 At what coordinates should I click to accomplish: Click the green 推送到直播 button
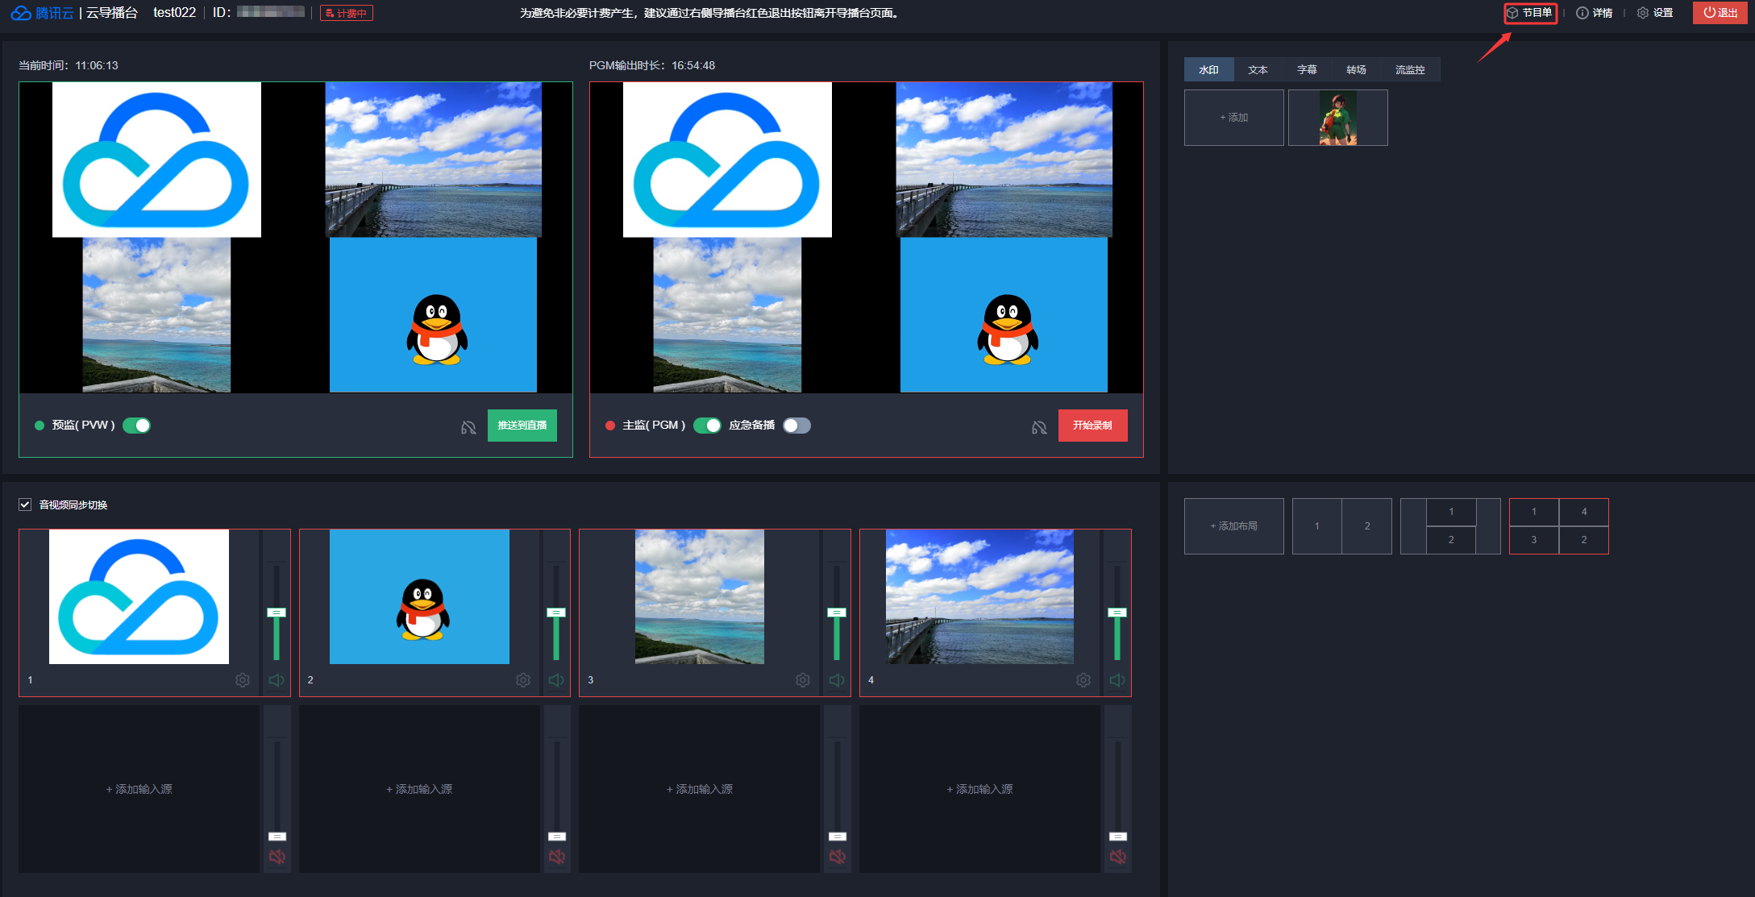coord(522,426)
